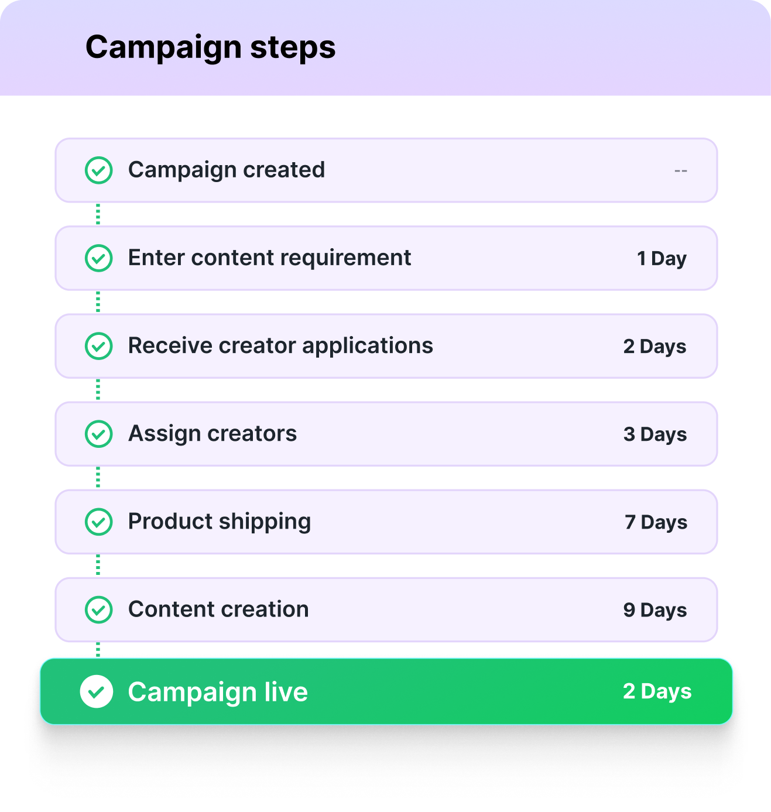Click the Receive creator applications checkmark icon
The image size is (771, 812).
click(x=99, y=346)
